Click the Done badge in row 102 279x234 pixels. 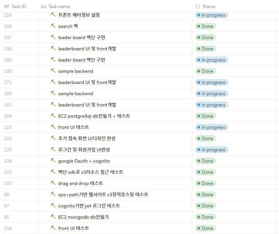pos(205,172)
